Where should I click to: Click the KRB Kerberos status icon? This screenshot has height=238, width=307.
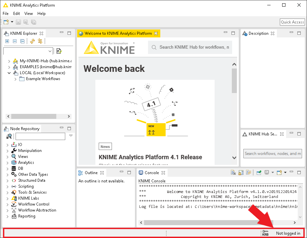265,233
